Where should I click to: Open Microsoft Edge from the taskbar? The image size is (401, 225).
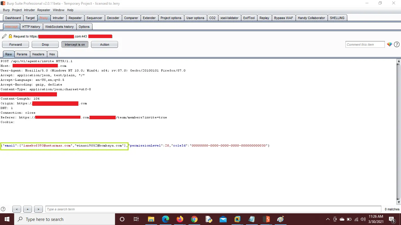pyautogui.click(x=165, y=219)
